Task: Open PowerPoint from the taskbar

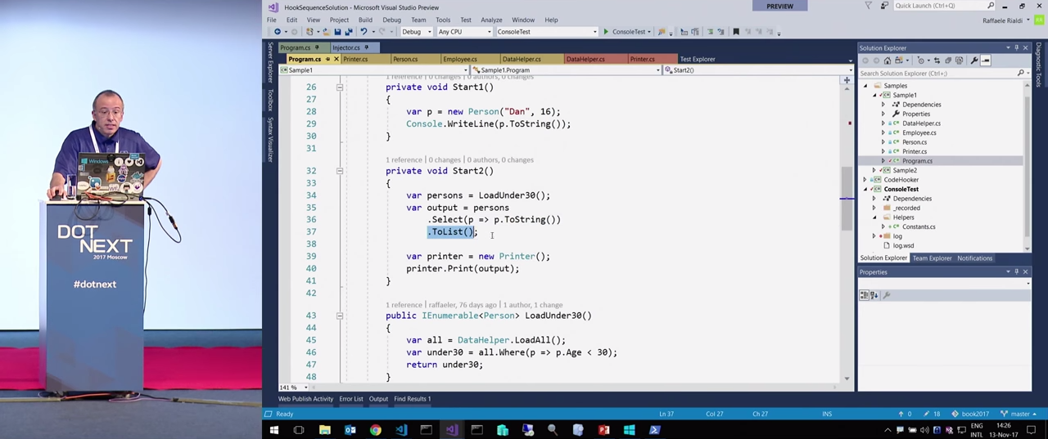Action: tap(603, 430)
